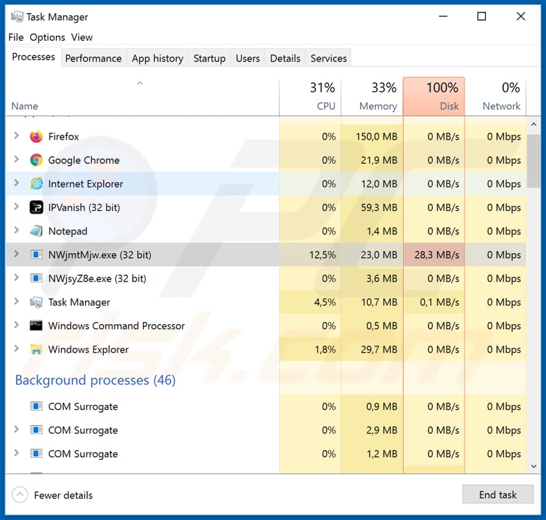Switch to the Users tab

247,58
